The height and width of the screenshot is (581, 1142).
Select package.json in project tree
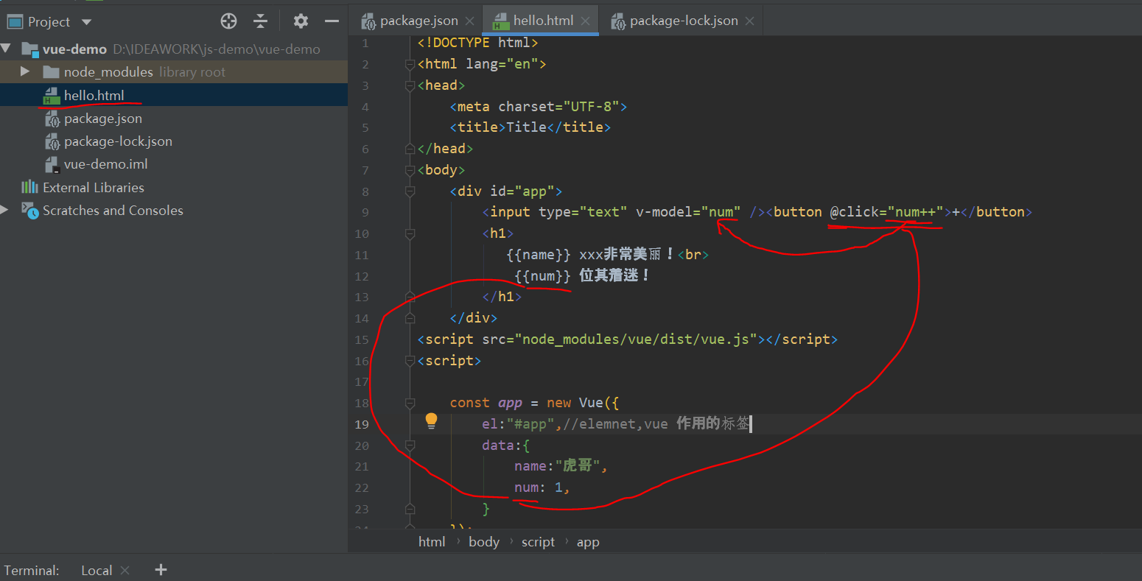click(x=103, y=119)
